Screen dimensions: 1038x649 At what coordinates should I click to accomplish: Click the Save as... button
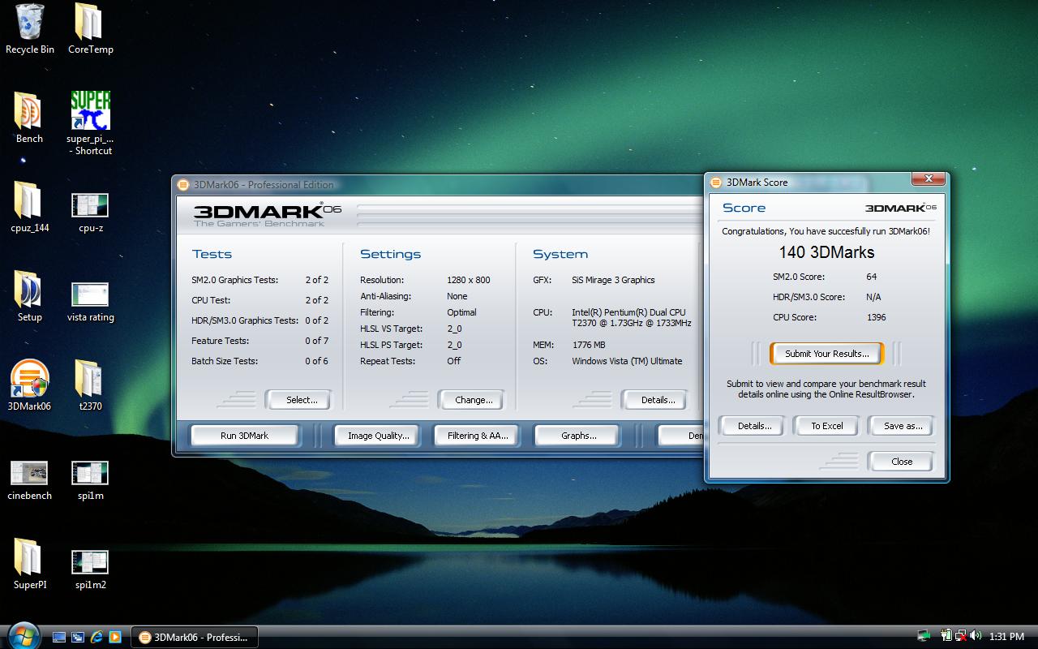(x=903, y=426)
